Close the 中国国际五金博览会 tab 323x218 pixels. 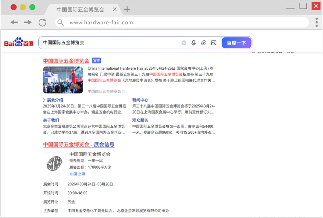tap(115, 9)
